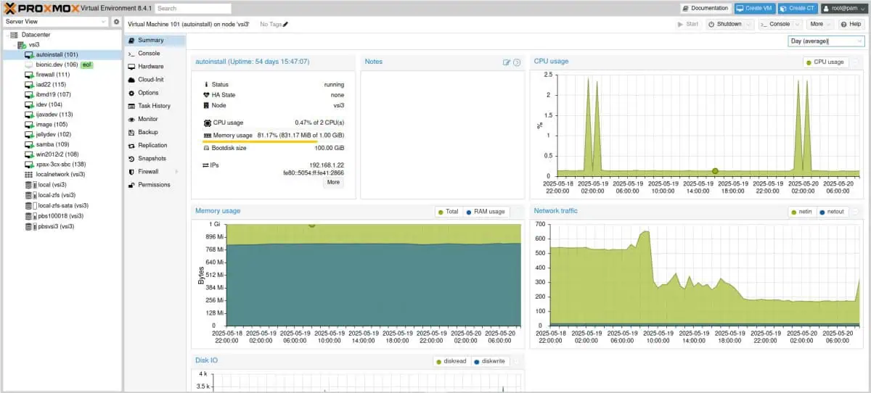Click the Notes edit icon
Viewport: 871px width, 393px height.
click(507, 62)
